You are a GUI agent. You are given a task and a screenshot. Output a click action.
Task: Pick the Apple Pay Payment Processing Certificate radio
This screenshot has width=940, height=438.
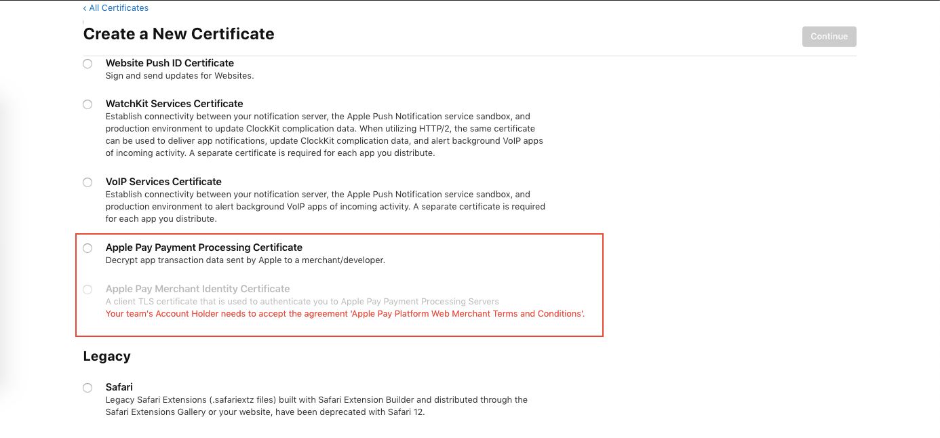pyautogui.click(x=87, y=248)
